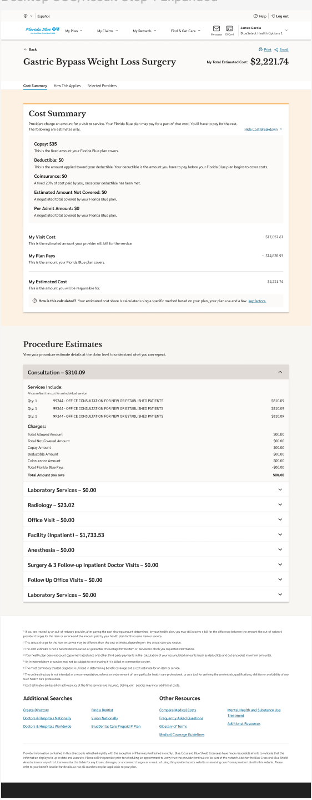
Task: Click the 'How is this calculated?' info icon
Action: [35, 301]
